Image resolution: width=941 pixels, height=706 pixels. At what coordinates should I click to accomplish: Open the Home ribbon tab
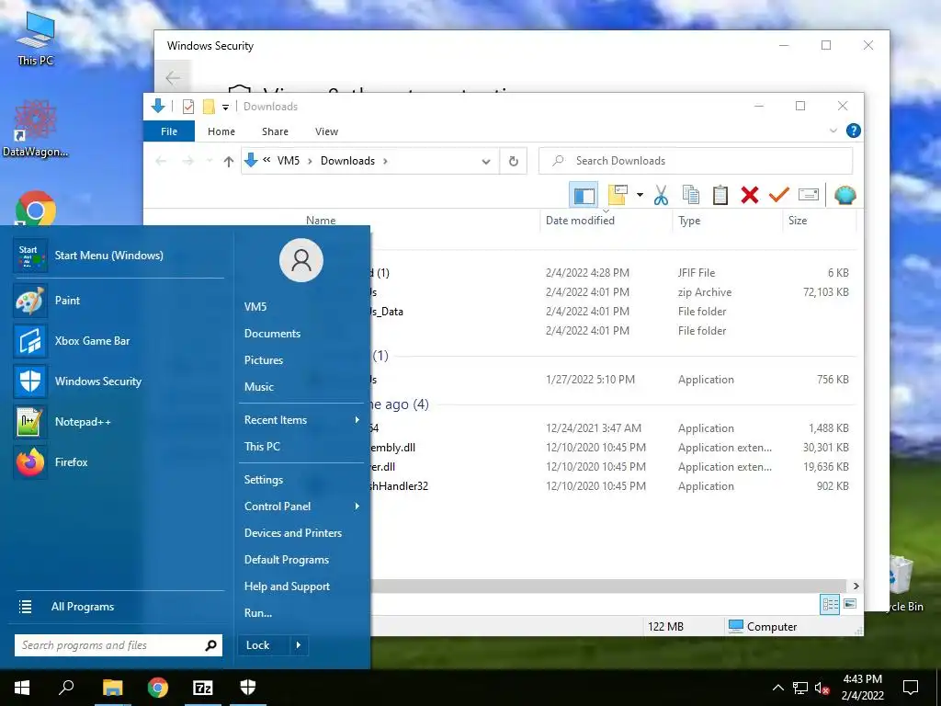221,131
